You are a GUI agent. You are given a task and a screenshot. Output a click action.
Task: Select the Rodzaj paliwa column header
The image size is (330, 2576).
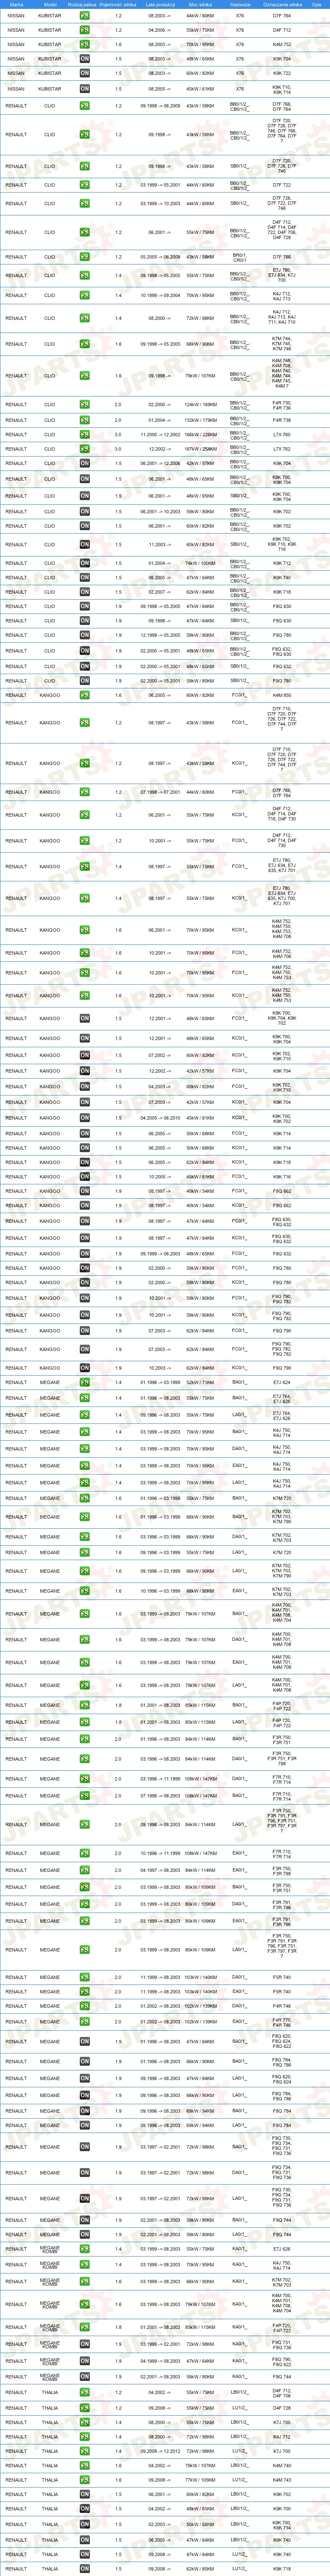tap(84, 5)
